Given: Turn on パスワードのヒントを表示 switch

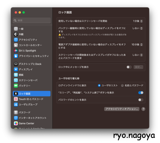Looking at the screenshot, I should (141, 100).
